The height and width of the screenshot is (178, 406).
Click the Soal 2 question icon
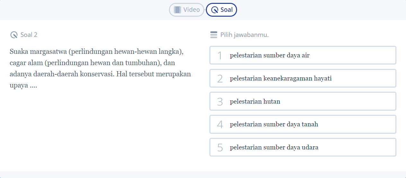point(14,35)
